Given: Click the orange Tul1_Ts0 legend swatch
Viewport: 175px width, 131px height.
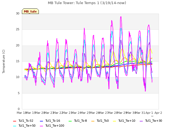Looking at the screenshot, I should click(93, 121).
